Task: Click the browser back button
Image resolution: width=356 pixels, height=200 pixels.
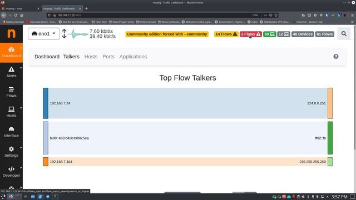Action: click(x=4, y=15)
